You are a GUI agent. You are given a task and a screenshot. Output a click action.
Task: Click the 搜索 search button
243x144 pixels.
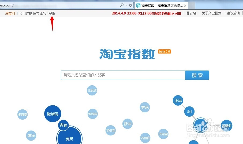197,75
